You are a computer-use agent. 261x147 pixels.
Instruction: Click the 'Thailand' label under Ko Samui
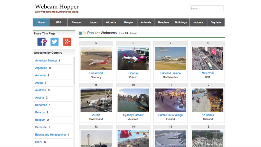(x=208, y=119)
